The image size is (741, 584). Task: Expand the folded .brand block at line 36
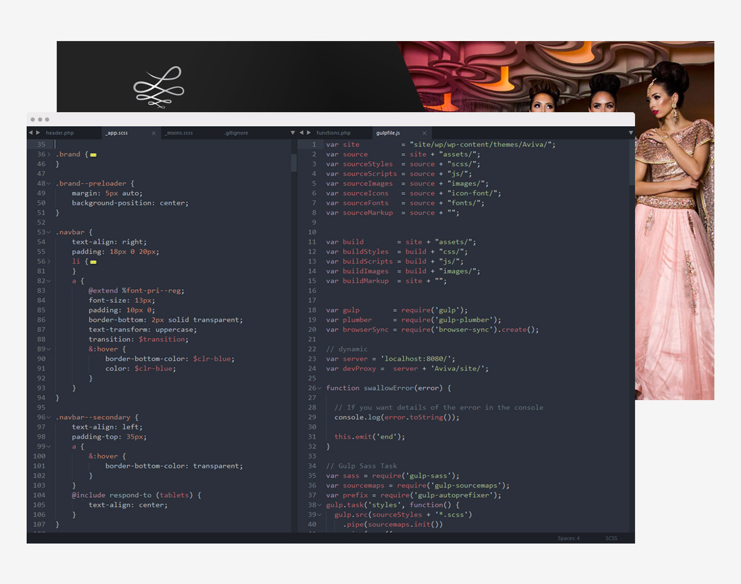click(x=49, y=154)
